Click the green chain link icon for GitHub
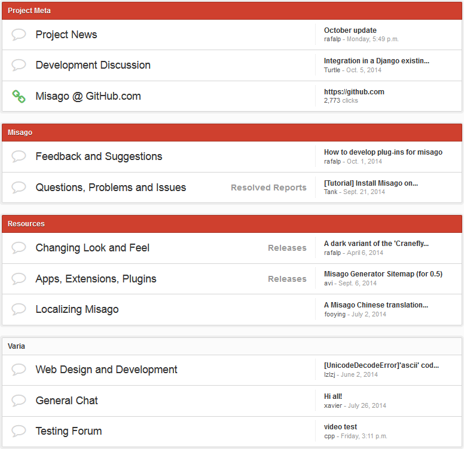 coord(19,96)
